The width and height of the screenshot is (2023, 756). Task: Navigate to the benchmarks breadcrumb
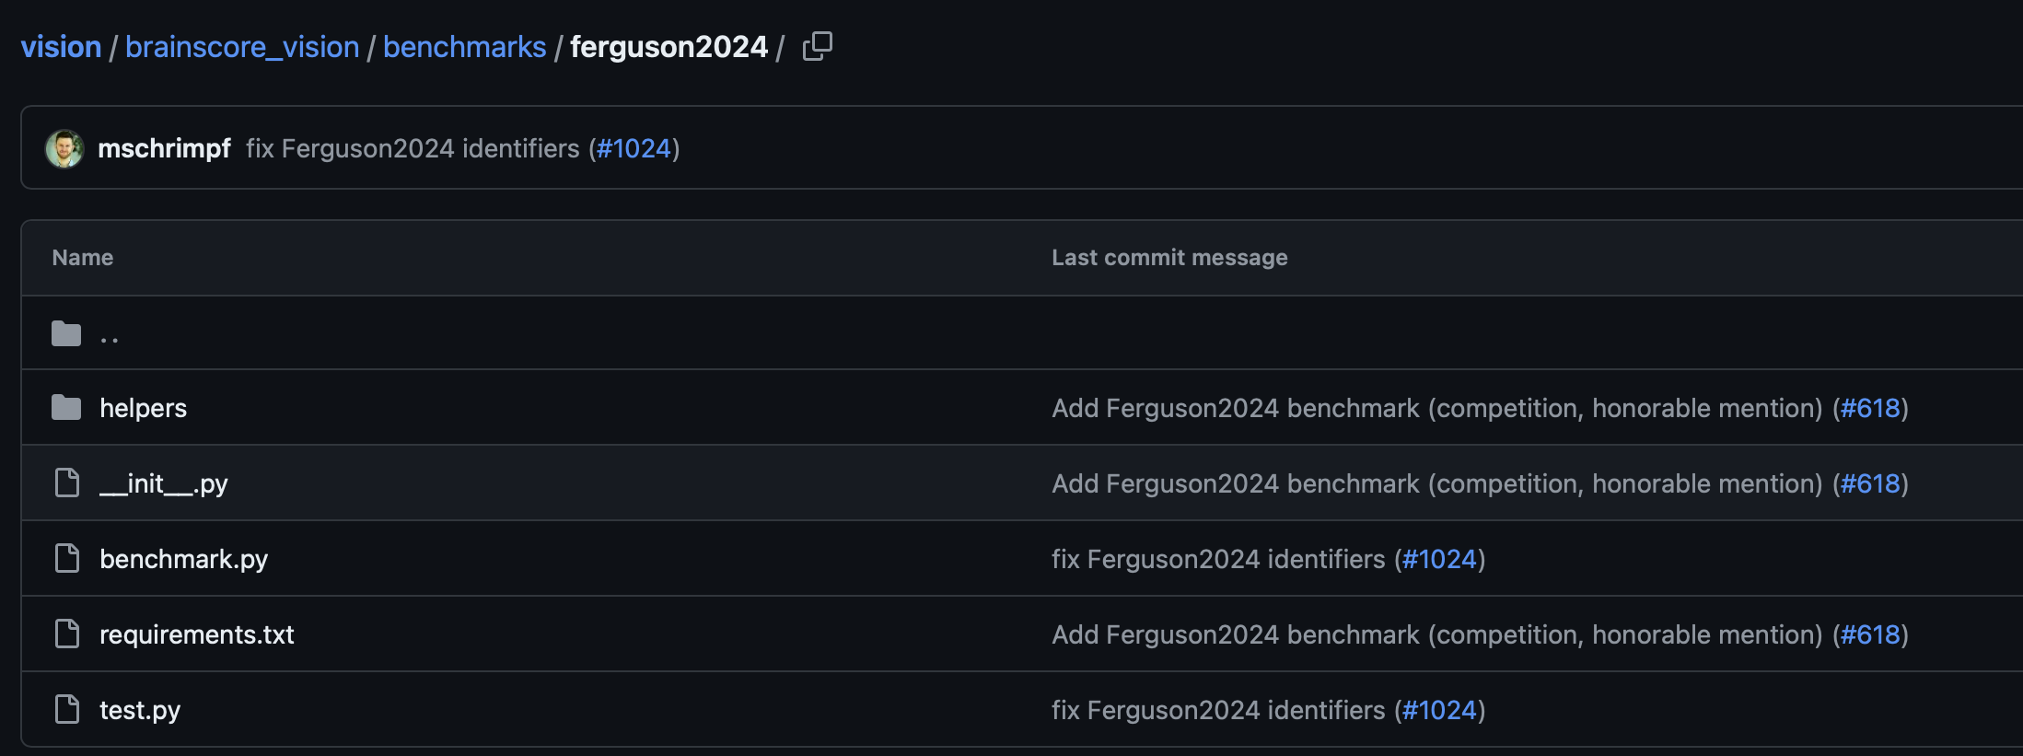(x=464, y=47)
